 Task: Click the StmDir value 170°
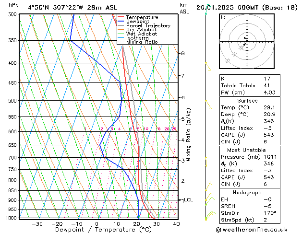pyautogui.click(x=270, y=213)
